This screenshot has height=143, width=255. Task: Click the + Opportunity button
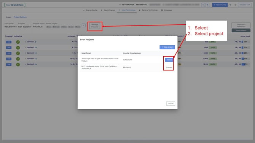[220, 5]
